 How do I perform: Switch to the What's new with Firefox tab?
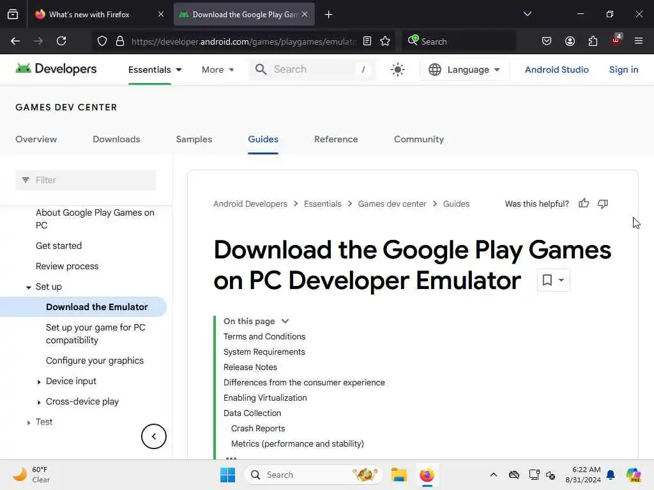tap(99, 15)
